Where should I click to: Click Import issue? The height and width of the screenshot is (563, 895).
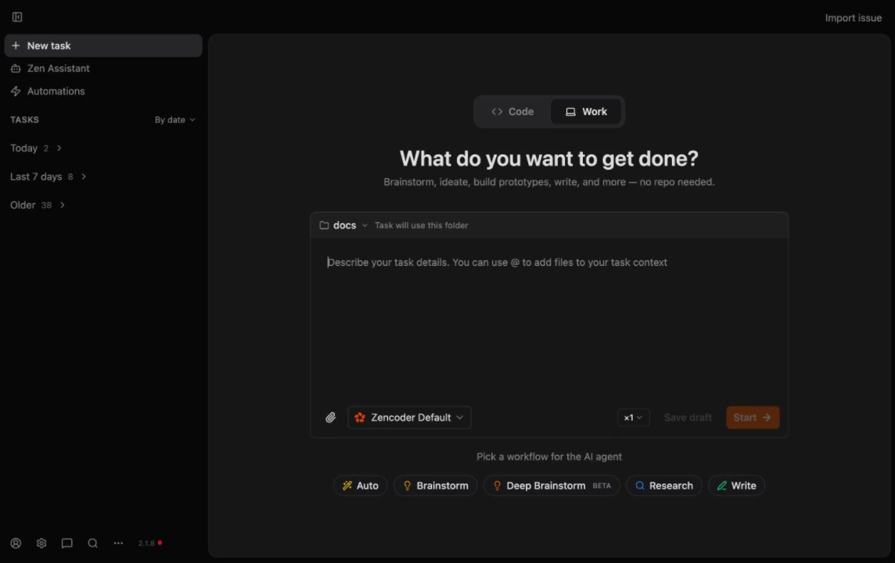(853, 18)
